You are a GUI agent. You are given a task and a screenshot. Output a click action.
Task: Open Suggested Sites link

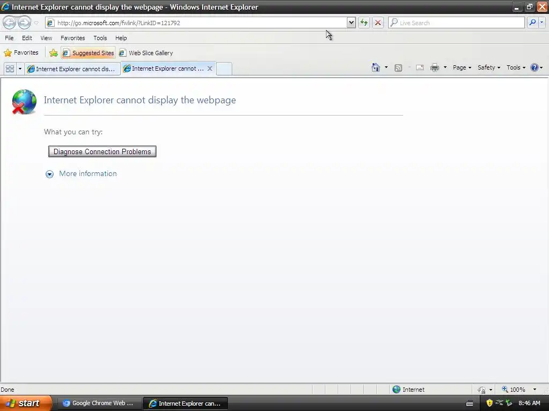coord(88,53)
